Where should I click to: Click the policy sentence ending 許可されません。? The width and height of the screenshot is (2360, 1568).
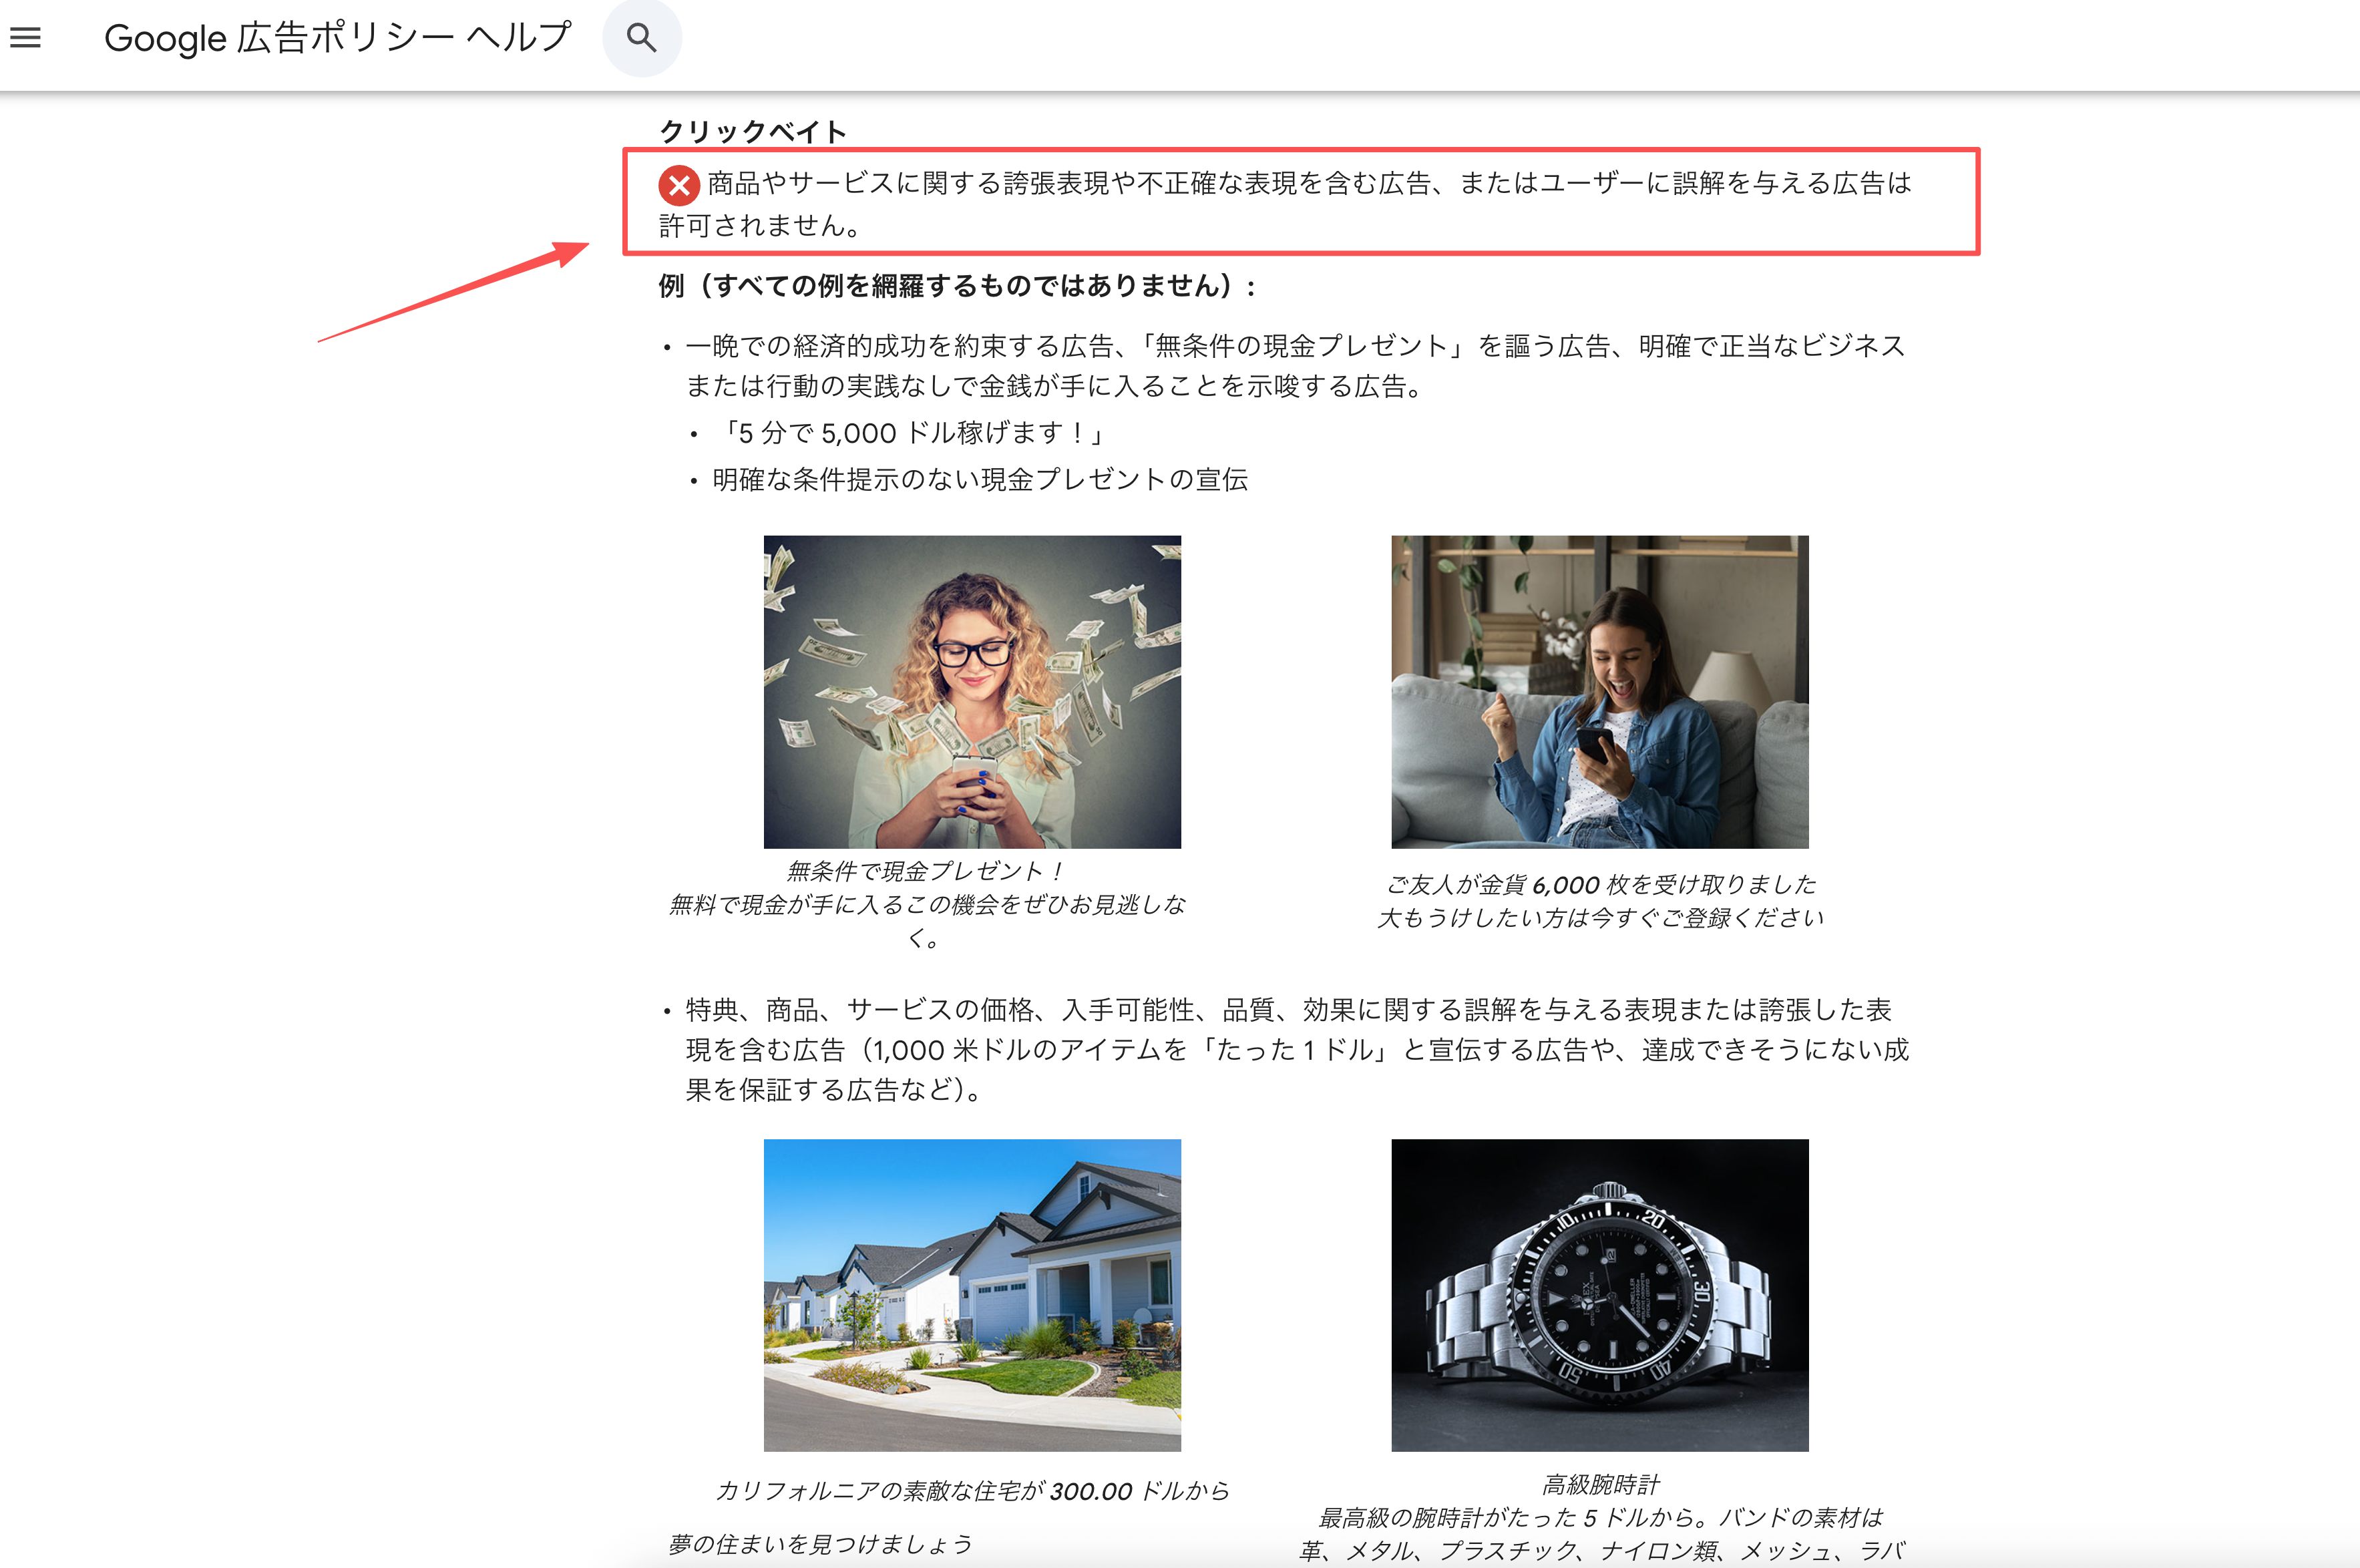point(1285,204)
